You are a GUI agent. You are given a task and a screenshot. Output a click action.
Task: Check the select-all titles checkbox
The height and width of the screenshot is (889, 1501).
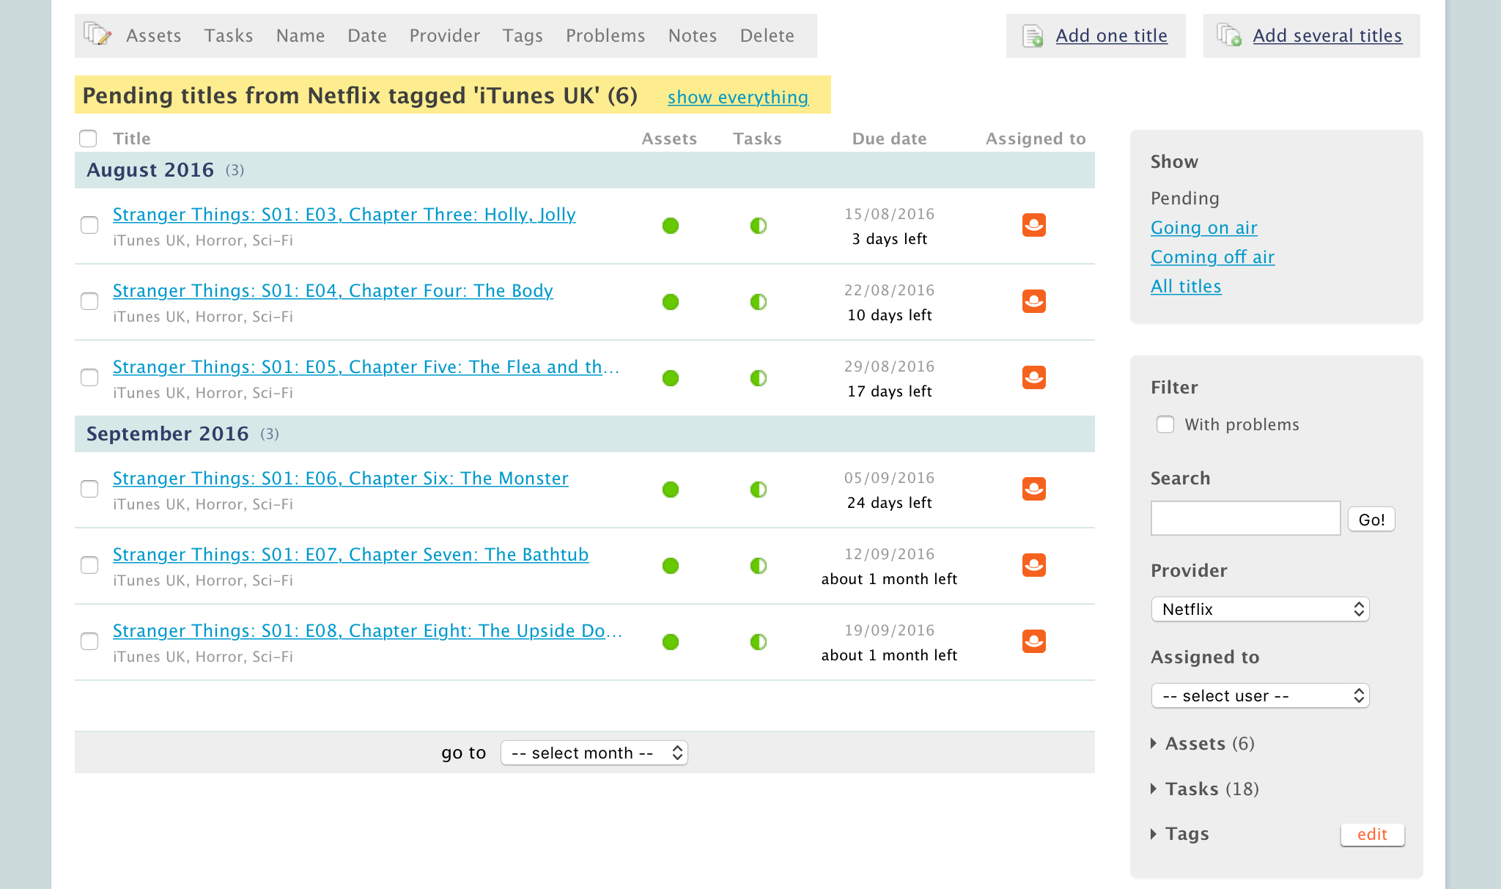88,139
